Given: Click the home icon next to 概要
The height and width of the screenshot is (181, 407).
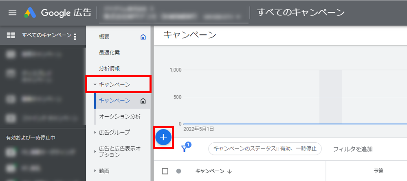Looking at the screenshot, I should 143,37.
